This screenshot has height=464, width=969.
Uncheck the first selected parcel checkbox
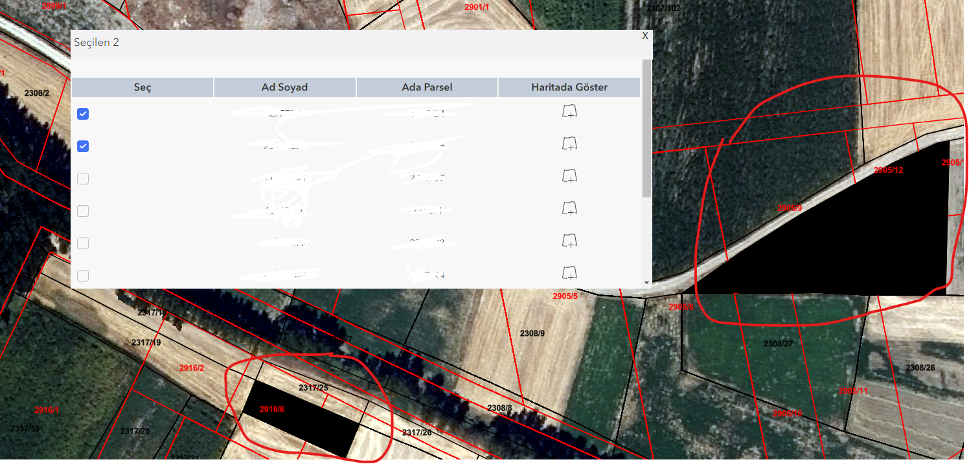(83, 113)
